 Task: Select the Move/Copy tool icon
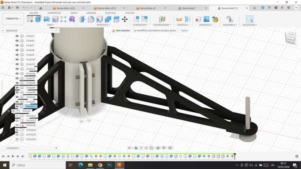125,19
